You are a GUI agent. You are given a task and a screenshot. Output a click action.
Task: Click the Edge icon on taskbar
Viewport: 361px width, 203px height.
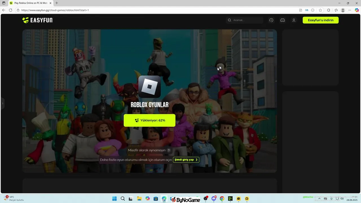click(164, 198)
